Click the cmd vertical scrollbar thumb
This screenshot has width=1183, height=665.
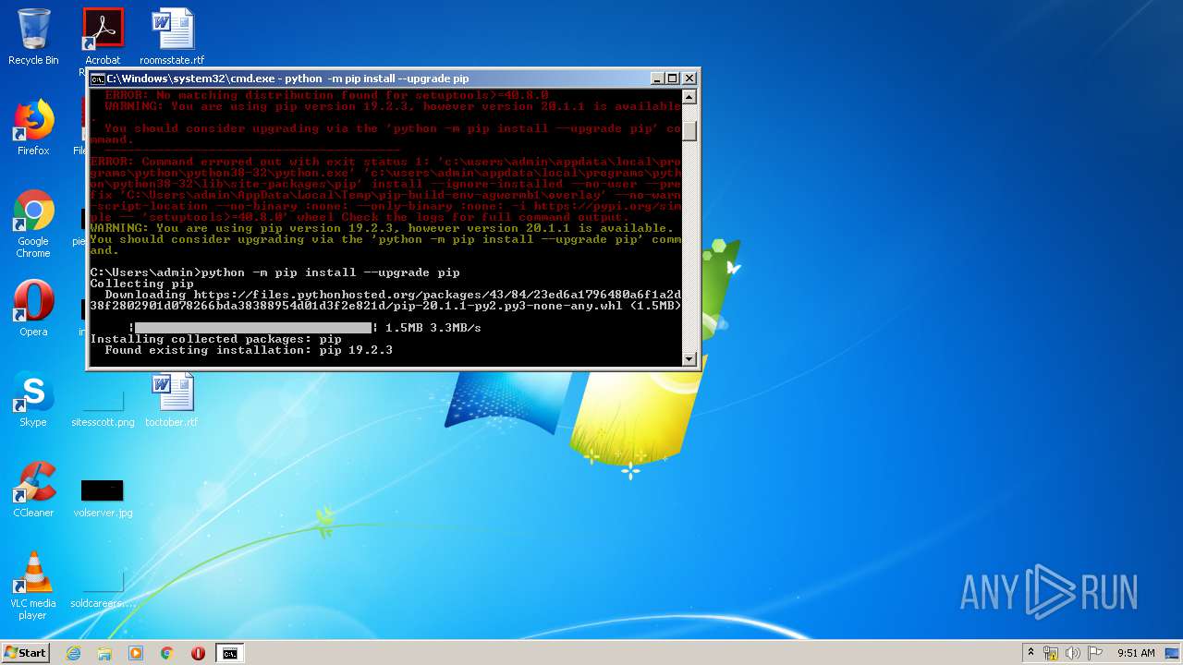tap(689, 132)
